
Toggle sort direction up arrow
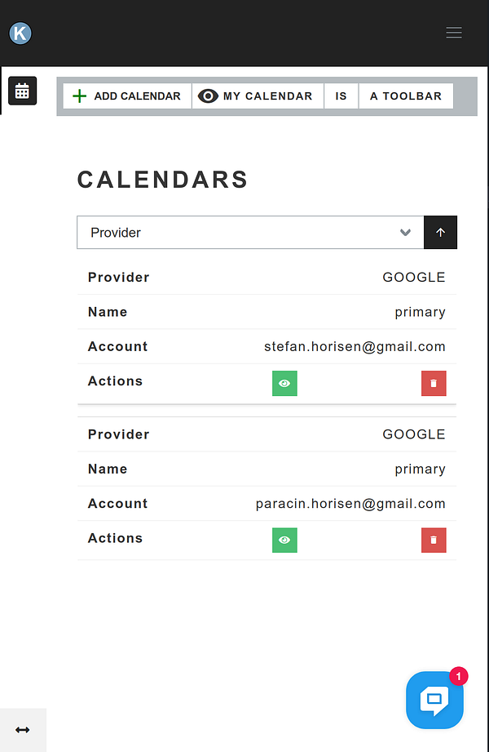click(x=440, y=233)
